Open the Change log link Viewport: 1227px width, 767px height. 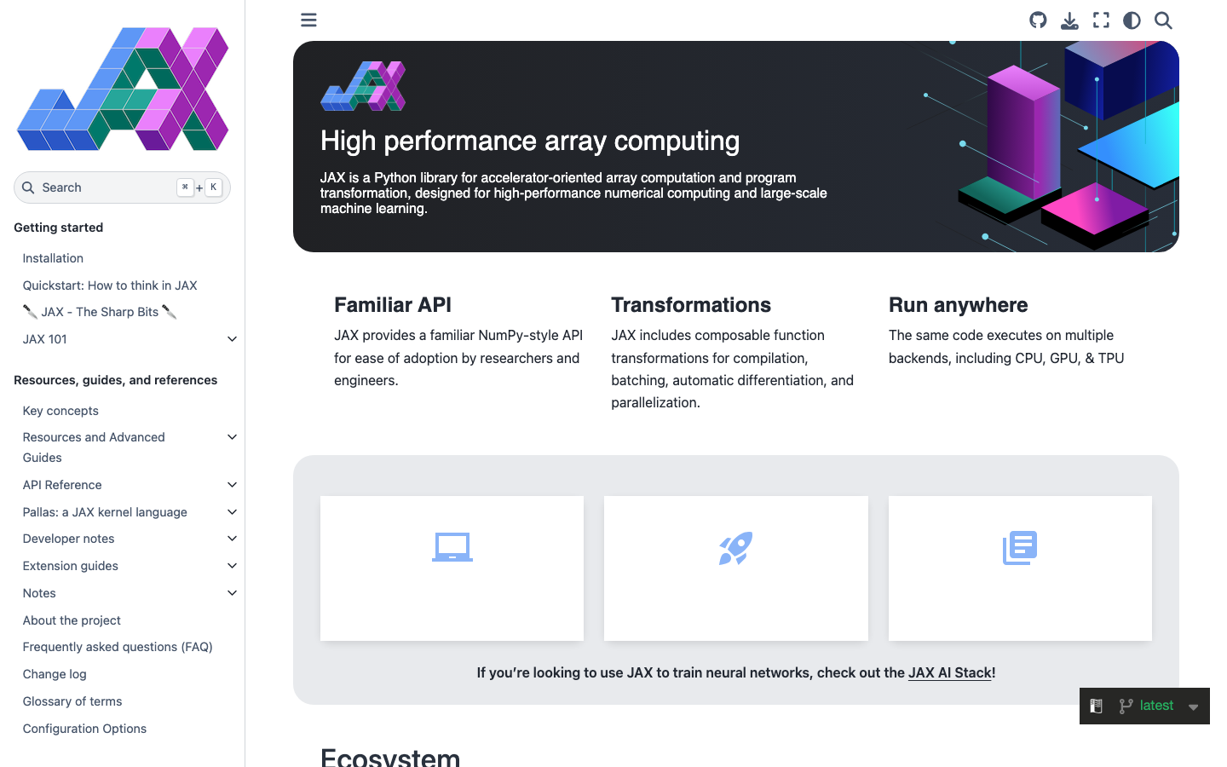tap(55, 674)
